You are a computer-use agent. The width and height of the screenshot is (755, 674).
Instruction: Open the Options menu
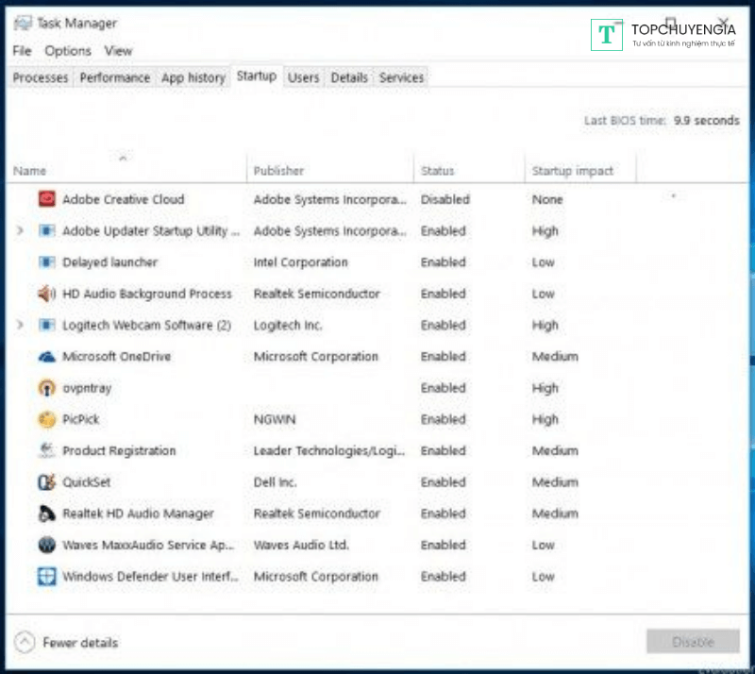68,51
